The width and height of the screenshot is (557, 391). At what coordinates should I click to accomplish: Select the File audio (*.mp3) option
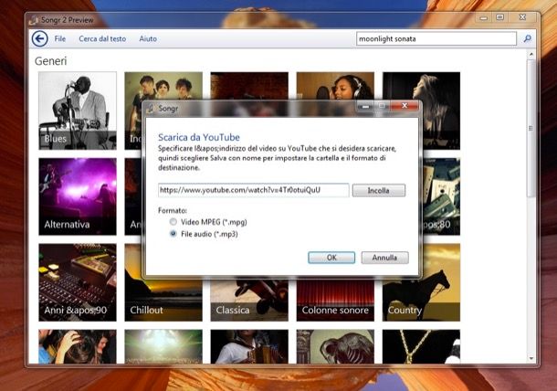point(173,234)
